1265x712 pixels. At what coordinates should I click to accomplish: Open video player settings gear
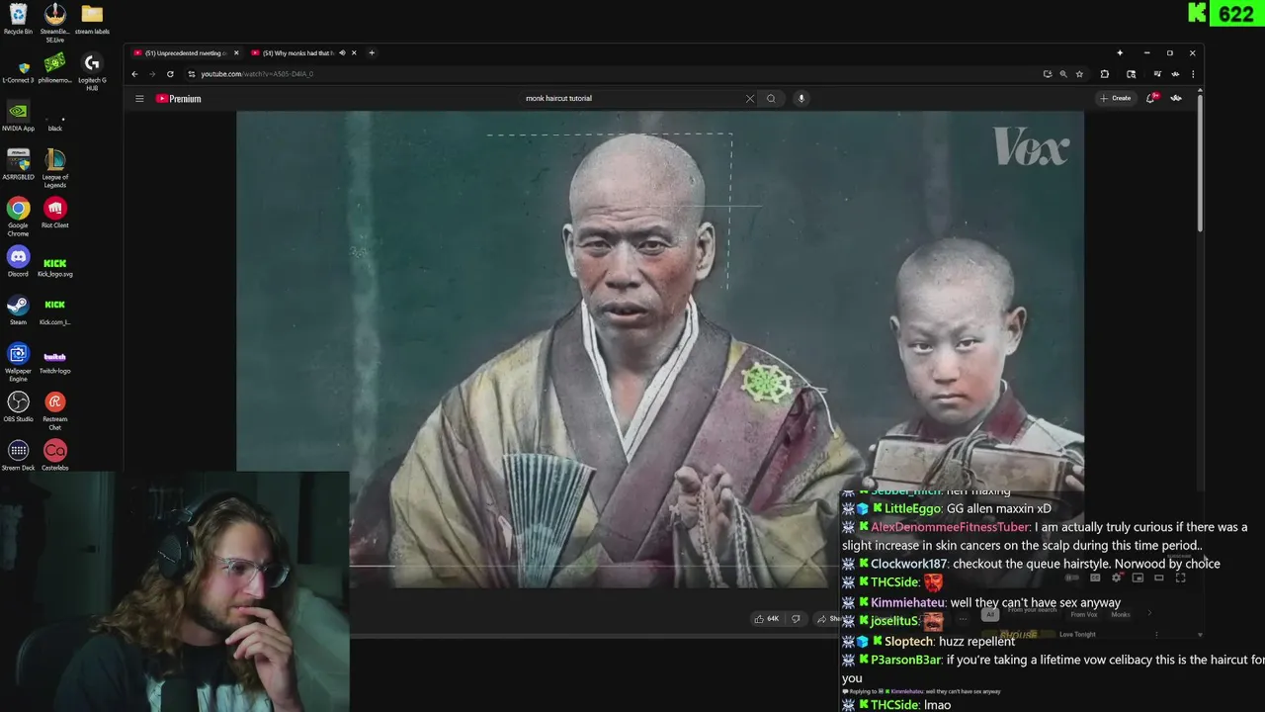1117,578
